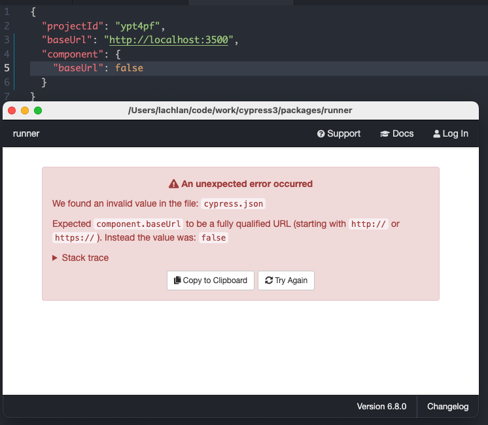Click the http://localhost:3500 link in the editor
Screen dimensions: 488x425
coord(169,40)
